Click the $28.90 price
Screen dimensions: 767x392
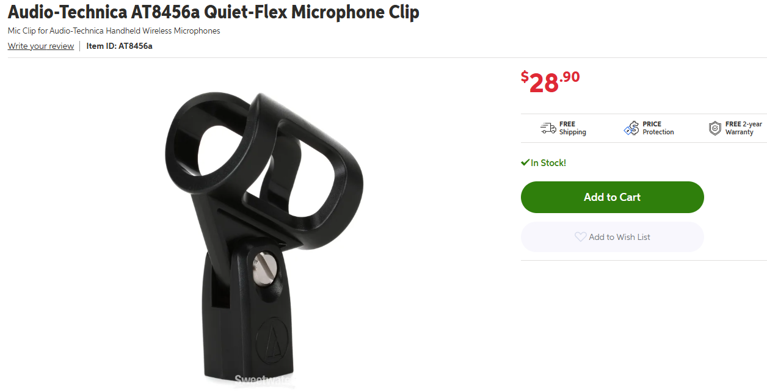pyautogui.click(x=550, y=81)
